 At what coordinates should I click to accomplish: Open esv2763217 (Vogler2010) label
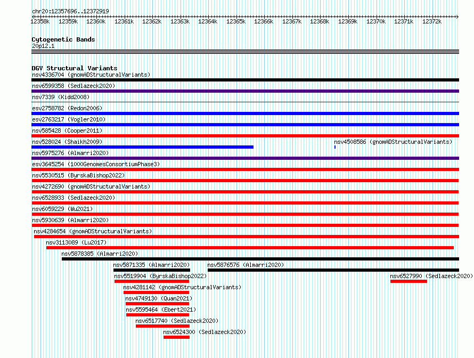pyautogui.click(x=69, y=119)
